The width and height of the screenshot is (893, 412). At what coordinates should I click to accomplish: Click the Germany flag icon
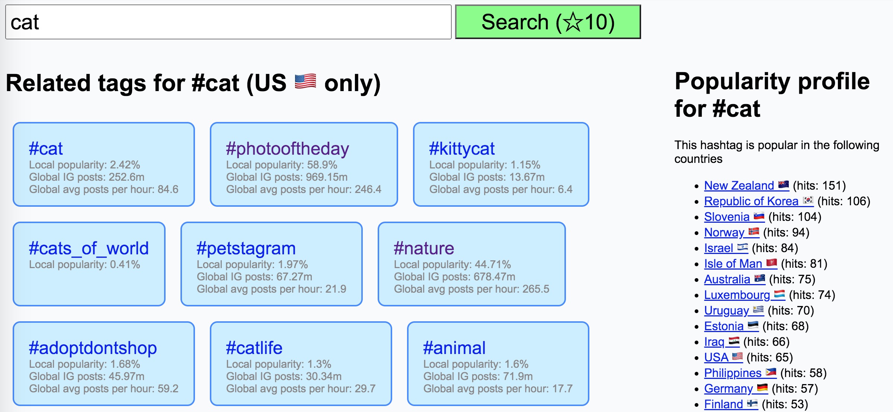[x=762, y=388]
